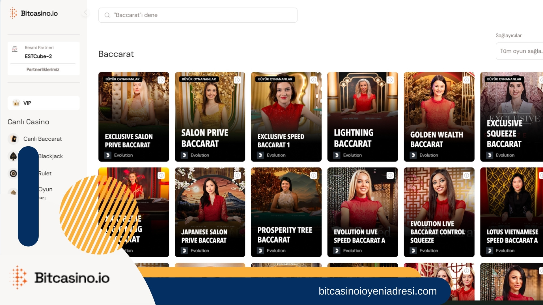The image size is (543, 305).
Task: Open info icon on Exclusive Salon Prive Baccarat
Action: tap(161, 80)
